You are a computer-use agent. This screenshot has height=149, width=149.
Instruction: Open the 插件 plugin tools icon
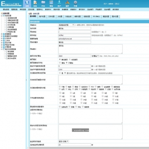[x=68, y=2]
